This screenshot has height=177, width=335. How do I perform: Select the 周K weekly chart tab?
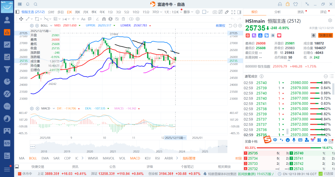(78, 12)
